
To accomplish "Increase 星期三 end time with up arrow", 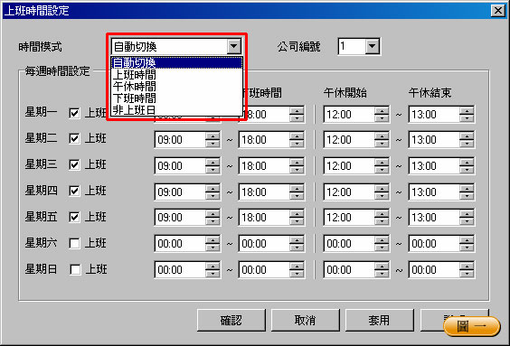I will pos(297,162).
